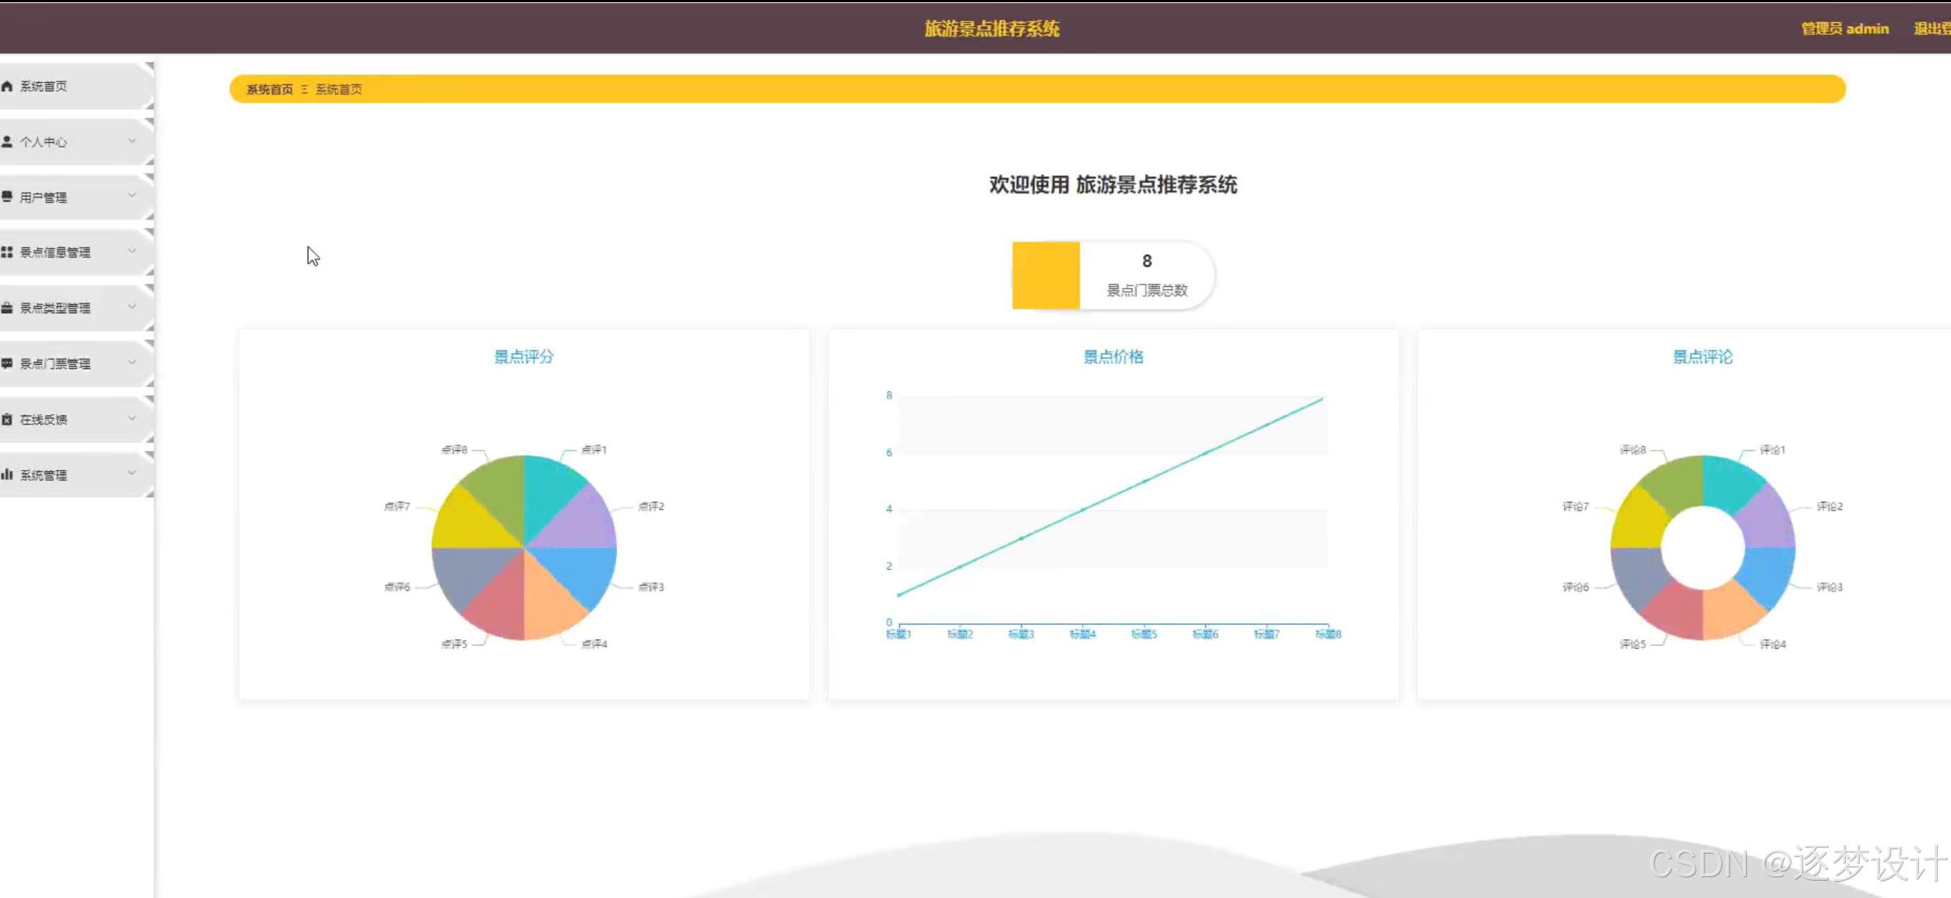The width and height of the screenshot is (1951, 898).
Task: Open the 用户管理 dropdown arrow
Action: coord(132,196)
